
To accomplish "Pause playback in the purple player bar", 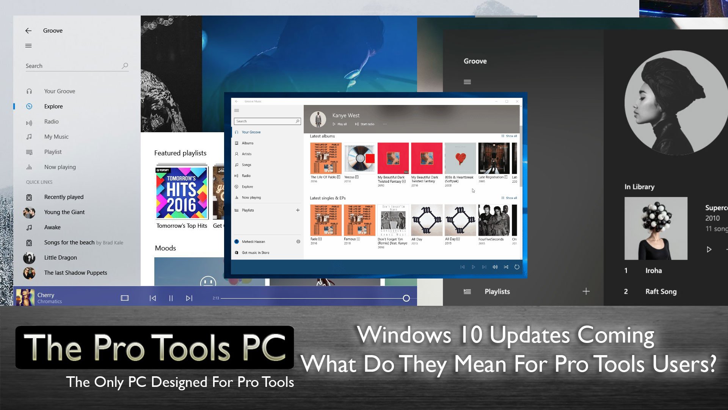I will [171, 298].
